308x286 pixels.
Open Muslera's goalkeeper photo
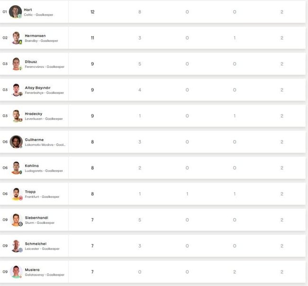point(17,272)
